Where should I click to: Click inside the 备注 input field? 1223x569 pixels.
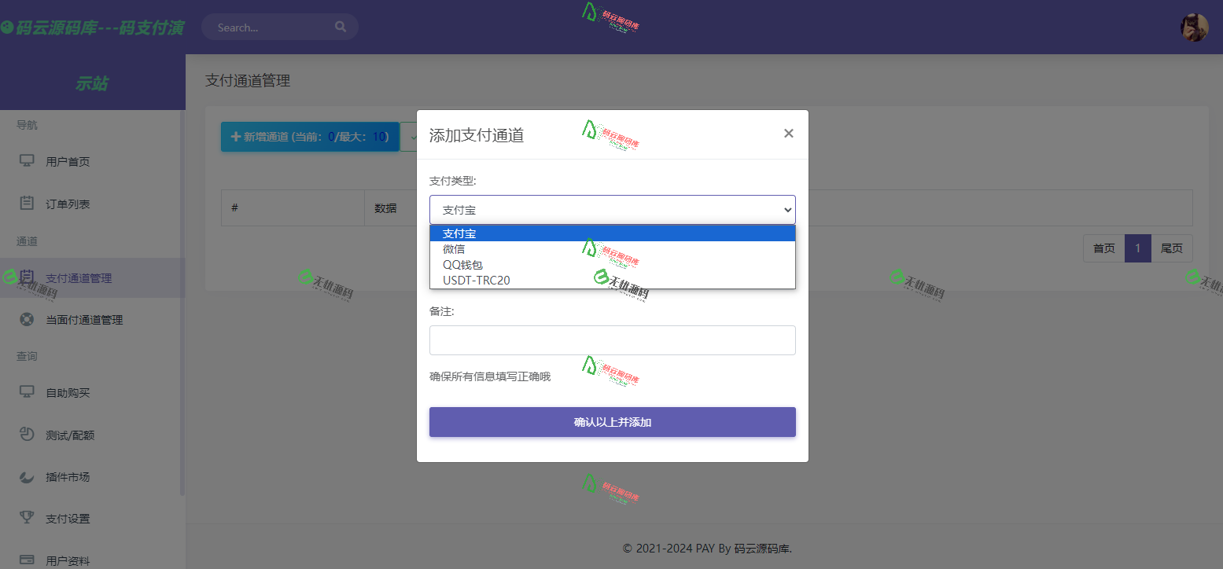612,340
